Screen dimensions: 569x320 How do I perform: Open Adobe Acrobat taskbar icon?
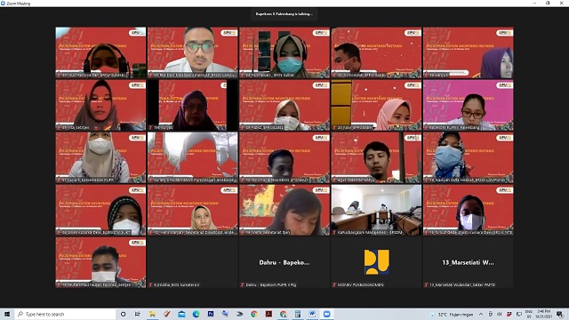[x=268, y=314]
